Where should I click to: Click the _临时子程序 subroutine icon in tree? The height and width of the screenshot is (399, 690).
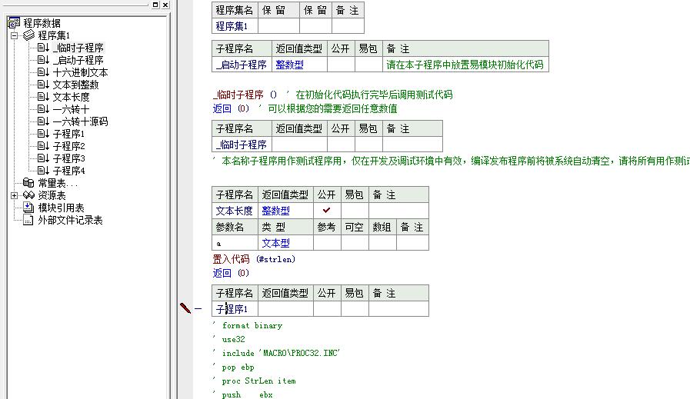click(43, 48)
